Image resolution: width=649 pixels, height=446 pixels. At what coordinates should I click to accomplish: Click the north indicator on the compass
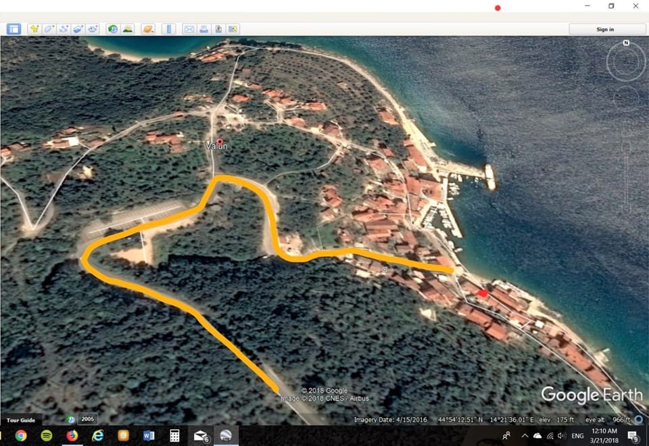(x=626, y=43)
